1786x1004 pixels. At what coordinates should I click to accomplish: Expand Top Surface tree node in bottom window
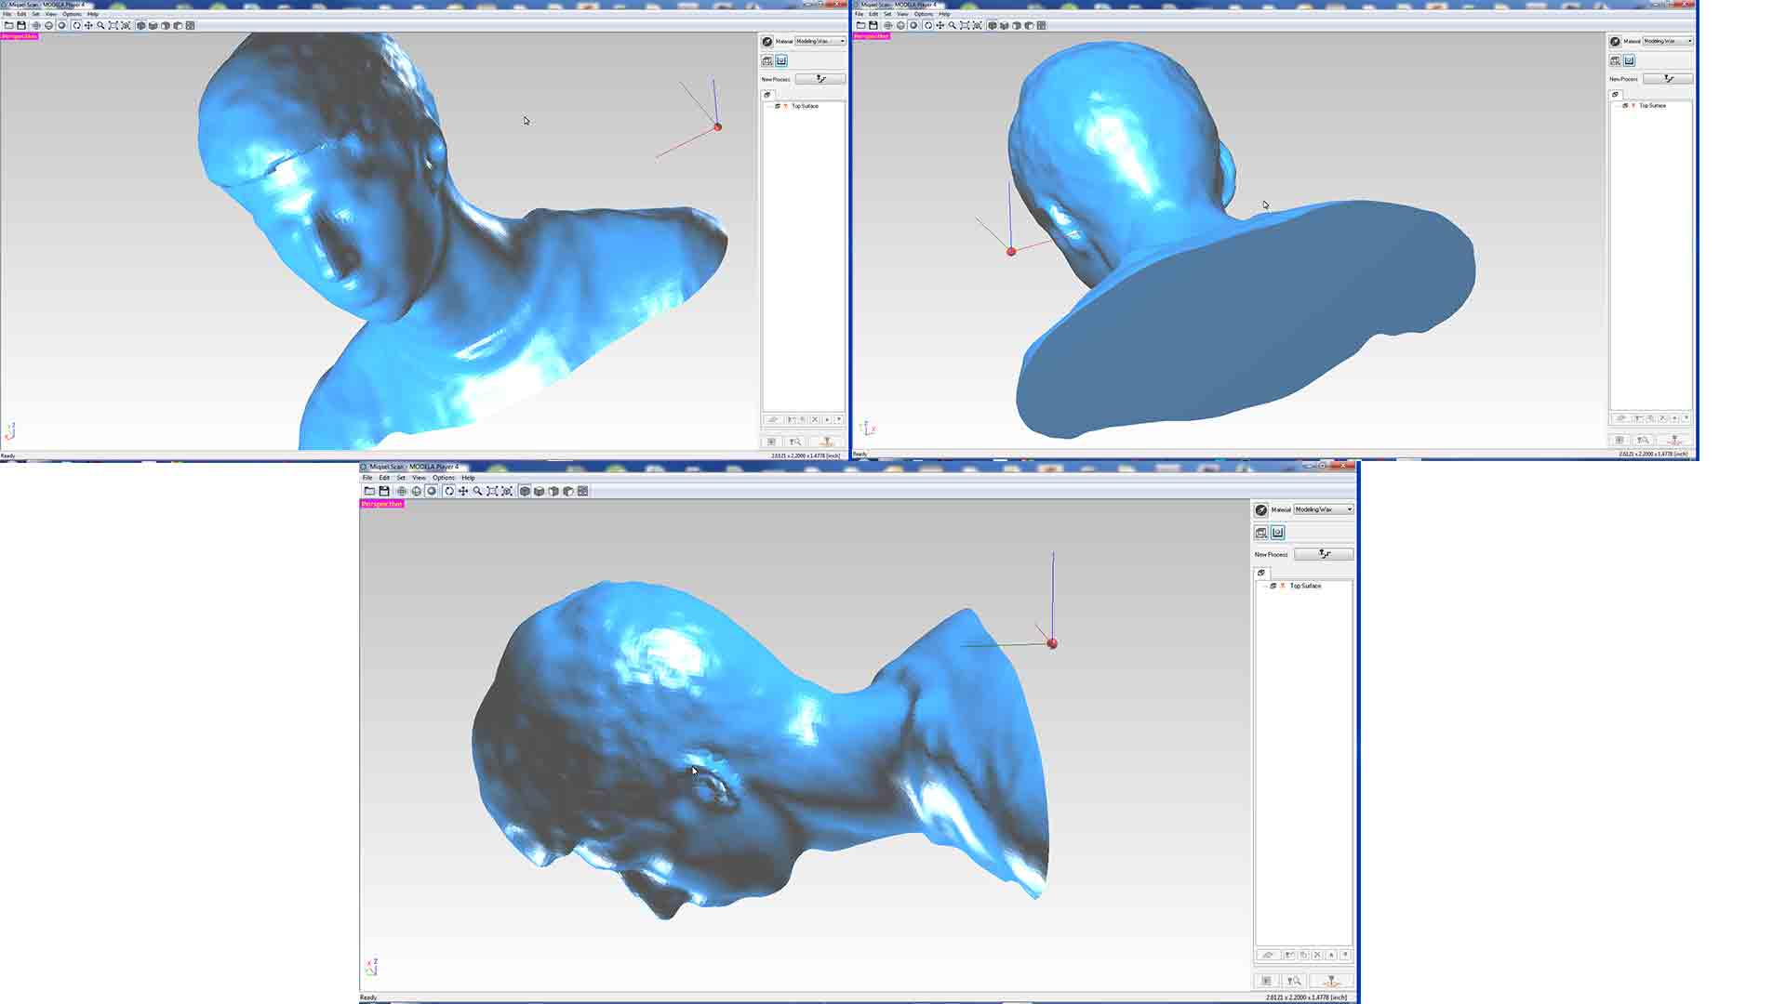pos(1264,586)
